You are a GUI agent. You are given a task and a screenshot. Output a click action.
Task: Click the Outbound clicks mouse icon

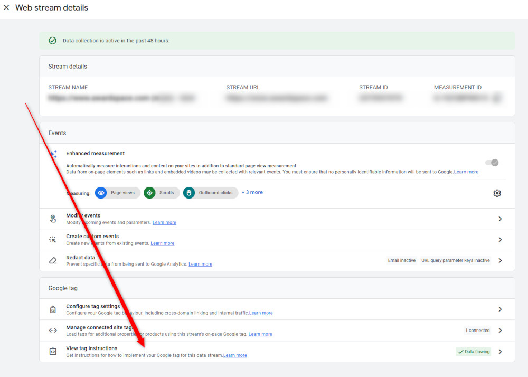pos(189,193)
